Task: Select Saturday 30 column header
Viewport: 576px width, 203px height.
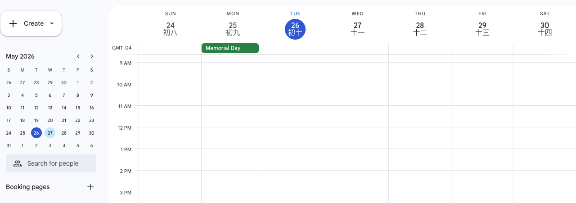Action: click(544, 29)
